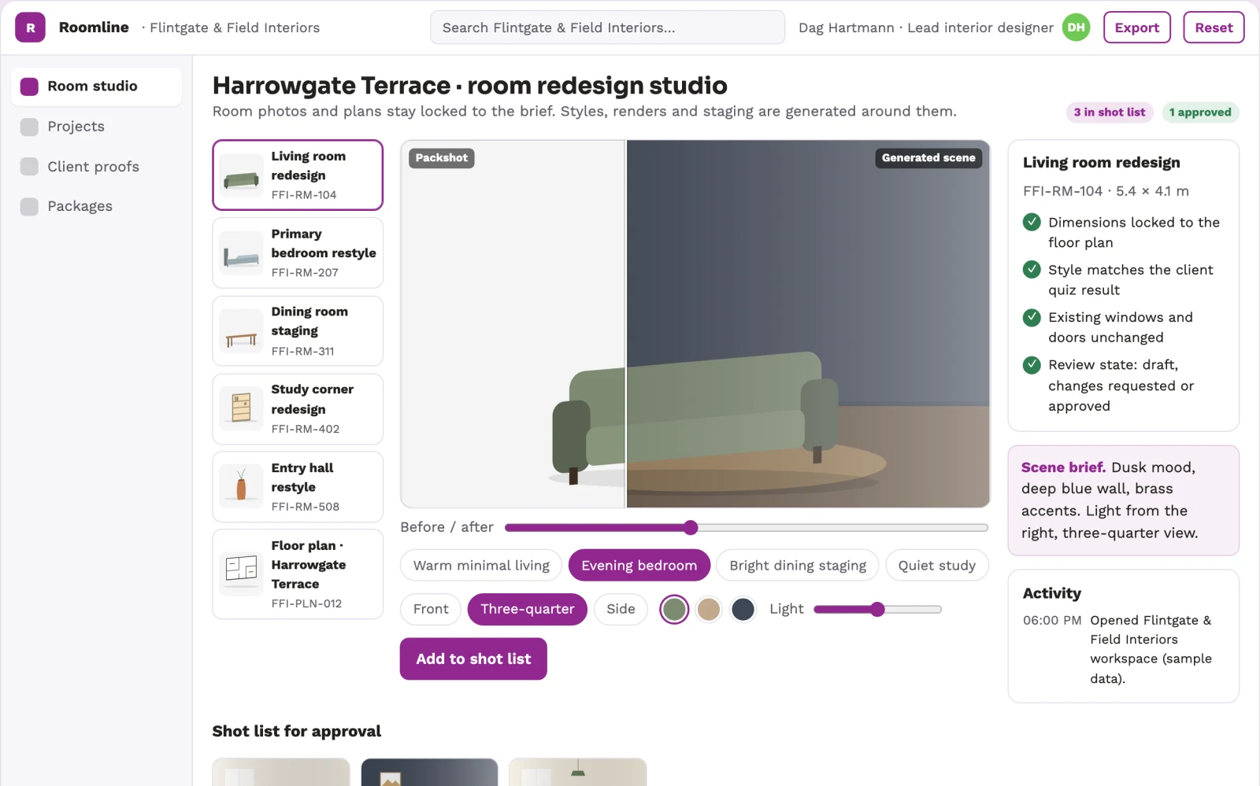Click the Export button
Image resolution: width=1260 pixels, height=786 pixels.
click(x=1137, y=28)
